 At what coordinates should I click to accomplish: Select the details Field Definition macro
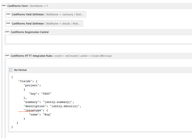coord(44,24)
